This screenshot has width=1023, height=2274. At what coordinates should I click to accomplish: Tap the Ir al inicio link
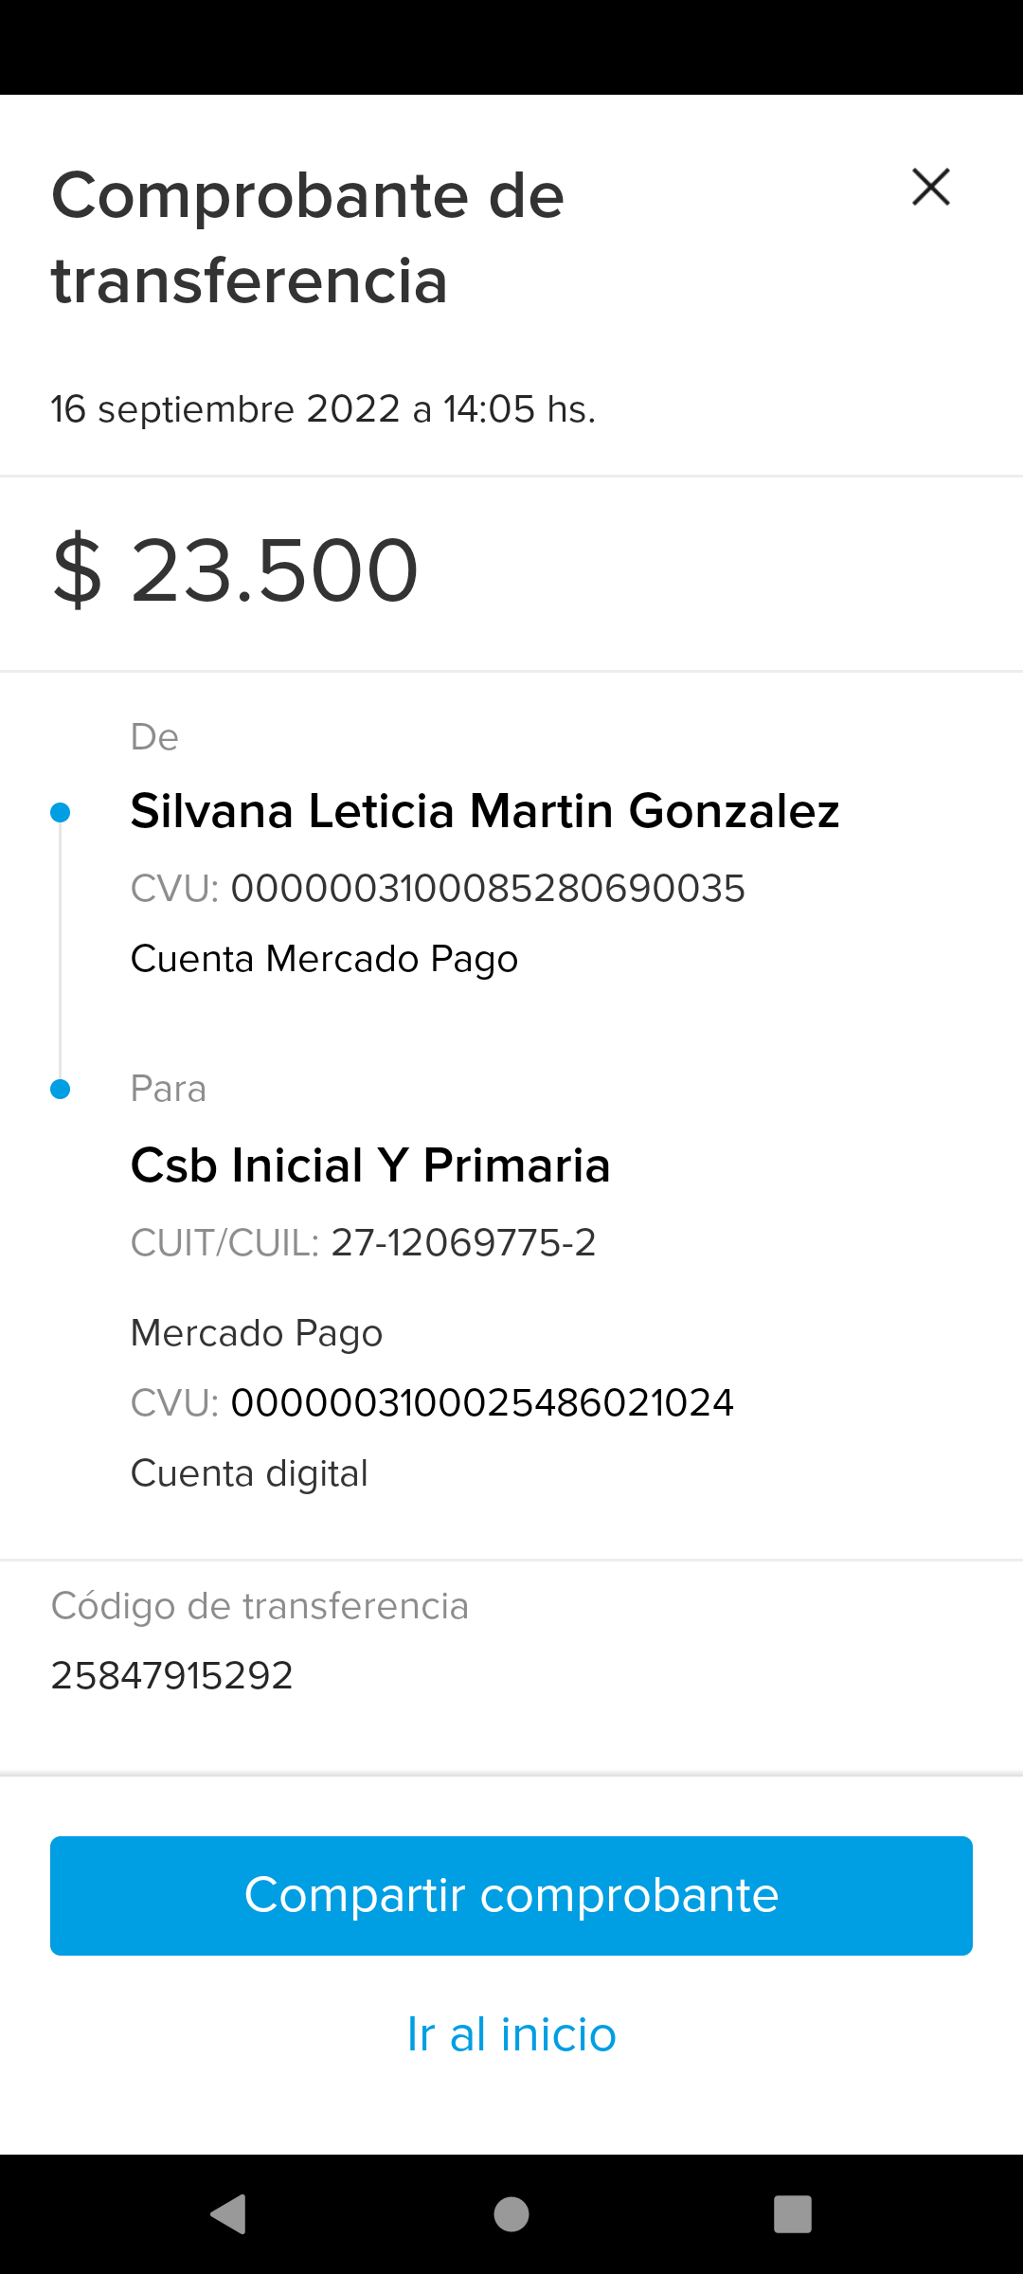[511, 2034]
